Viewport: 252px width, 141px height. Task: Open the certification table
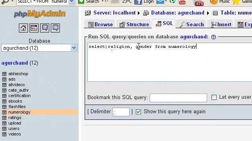click(x=19, y=96)
